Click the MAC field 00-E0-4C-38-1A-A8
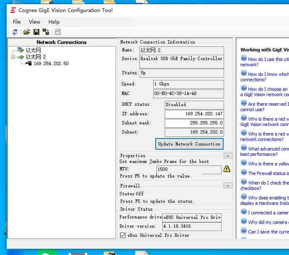Screen dimensions: 289x255 pyautogui.click(x=188, y=94)
